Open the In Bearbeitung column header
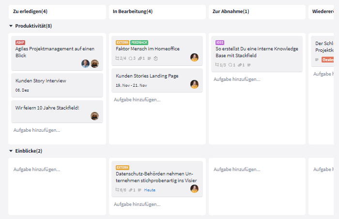Image resolution: width=339 pixels, height=219 pixels. pyautogui.click(x=132, y=11)
